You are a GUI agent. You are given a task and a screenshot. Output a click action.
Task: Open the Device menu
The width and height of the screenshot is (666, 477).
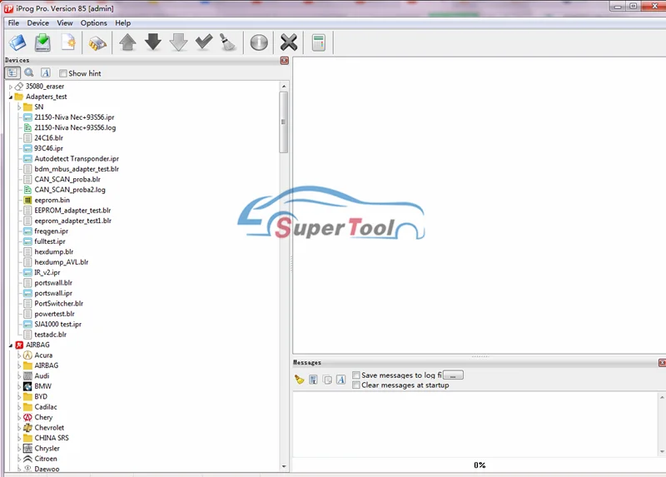37,23
